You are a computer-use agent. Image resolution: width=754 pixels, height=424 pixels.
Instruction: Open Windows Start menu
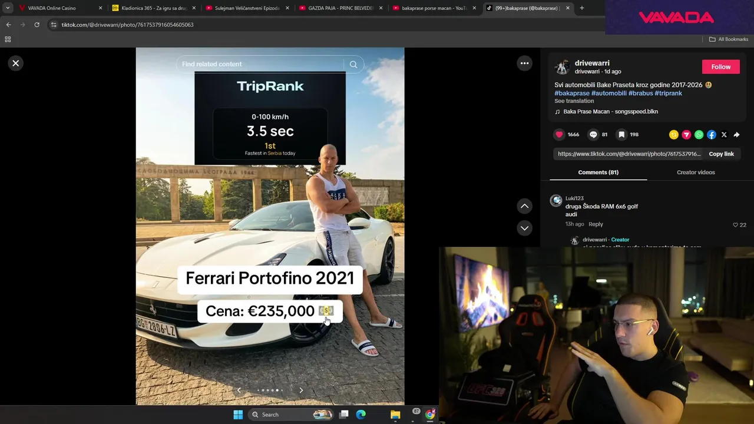click(238, 415)
